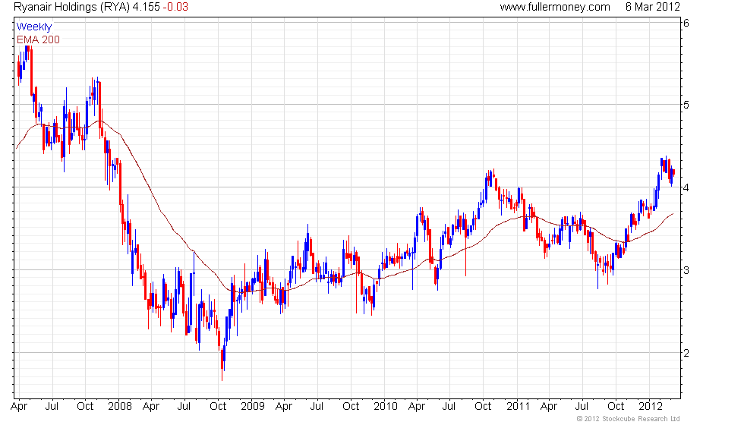Click the price level 4 axis label

click(686, 187)
